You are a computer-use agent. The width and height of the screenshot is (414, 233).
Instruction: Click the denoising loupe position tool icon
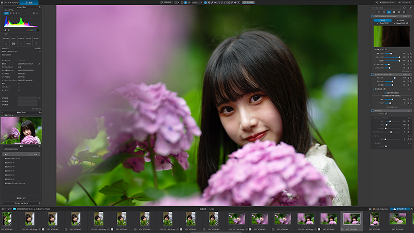[x=386, y=49]
